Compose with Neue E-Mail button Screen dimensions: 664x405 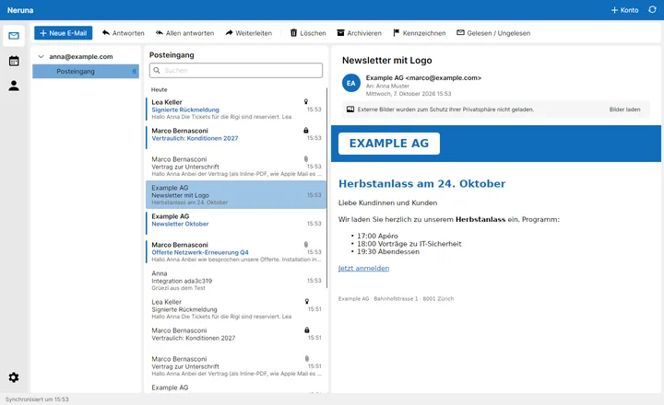(63, 33)
